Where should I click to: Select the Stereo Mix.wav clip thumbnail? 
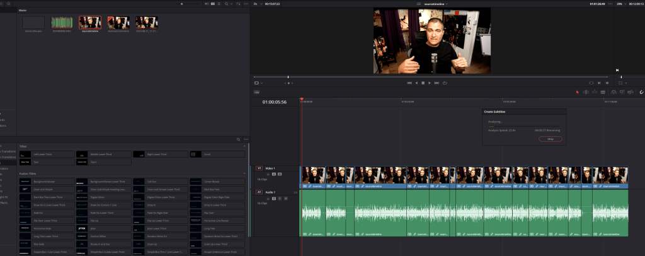[x=33, y=23]
